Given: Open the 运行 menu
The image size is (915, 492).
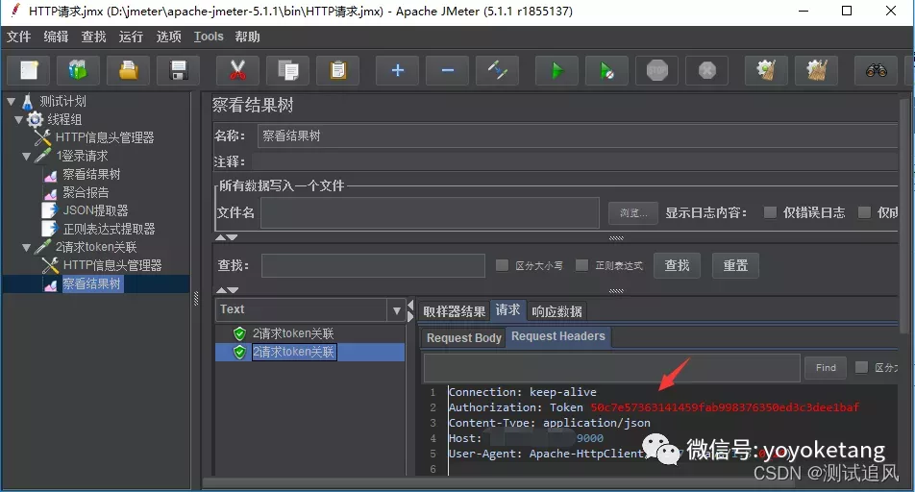Looking at the screenshot, I should (131, 37).
